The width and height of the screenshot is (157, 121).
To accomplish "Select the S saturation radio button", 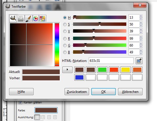I will [x=65, y=24].
